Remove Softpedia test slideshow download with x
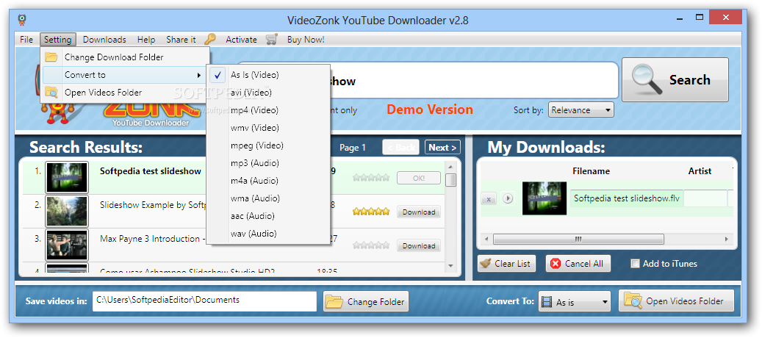The image size is (762, 338). click(489, 198)
